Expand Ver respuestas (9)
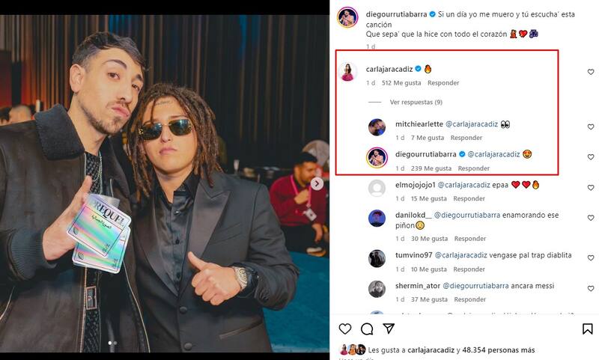This screenshot has height=360, width=599. point(416,102)
